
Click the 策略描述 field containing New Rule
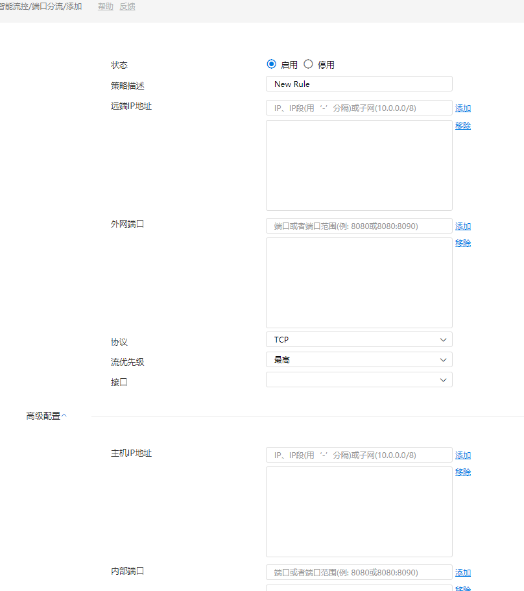click(359, 84)
